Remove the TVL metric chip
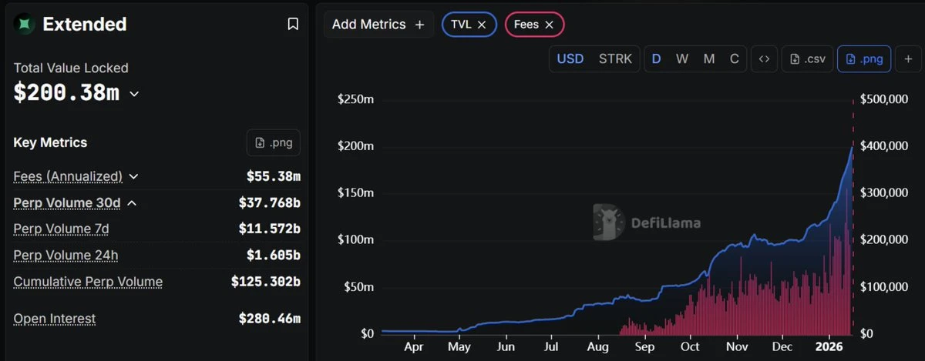925x361 pixels. [482, 25]
